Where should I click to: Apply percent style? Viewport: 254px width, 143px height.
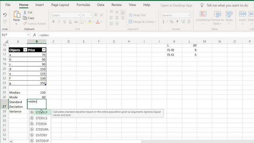pos(171,21)
